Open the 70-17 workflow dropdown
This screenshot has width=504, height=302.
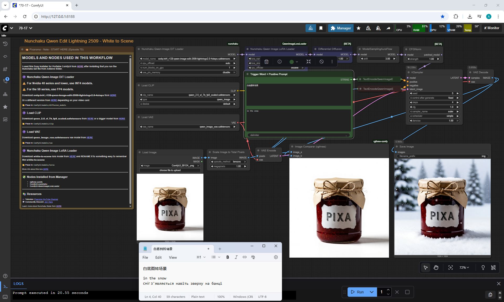click(x=25, y=28)
